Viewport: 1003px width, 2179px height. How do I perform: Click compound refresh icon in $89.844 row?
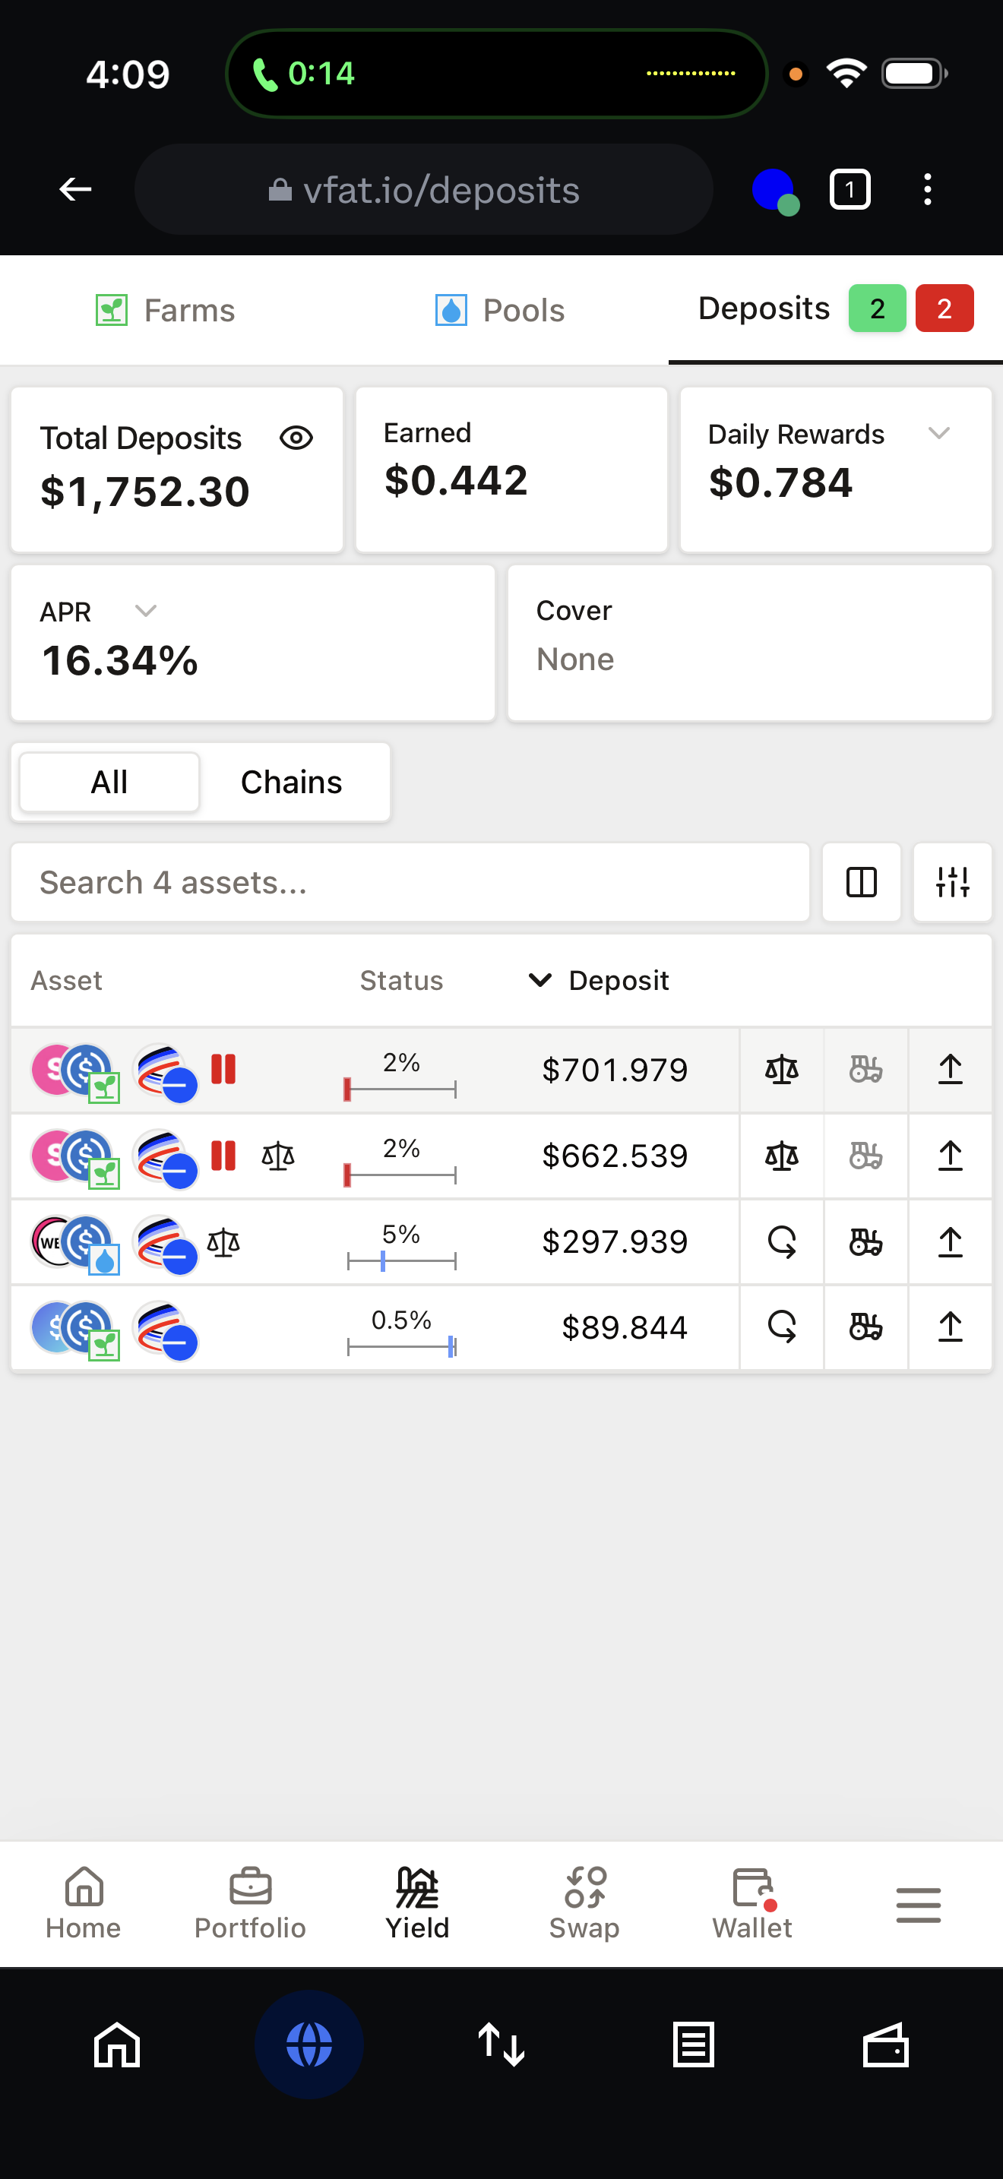tap(781, 1327)
